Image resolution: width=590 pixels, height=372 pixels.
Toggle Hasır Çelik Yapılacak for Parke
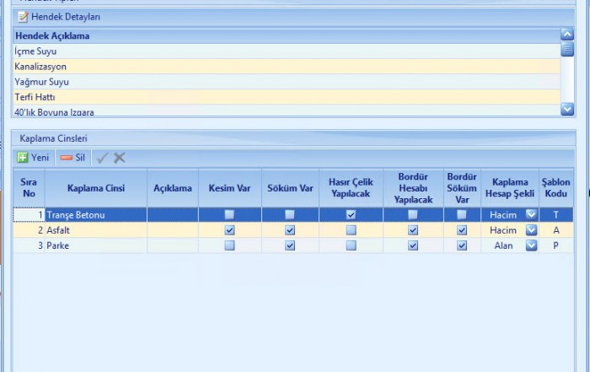click(351, 245)
